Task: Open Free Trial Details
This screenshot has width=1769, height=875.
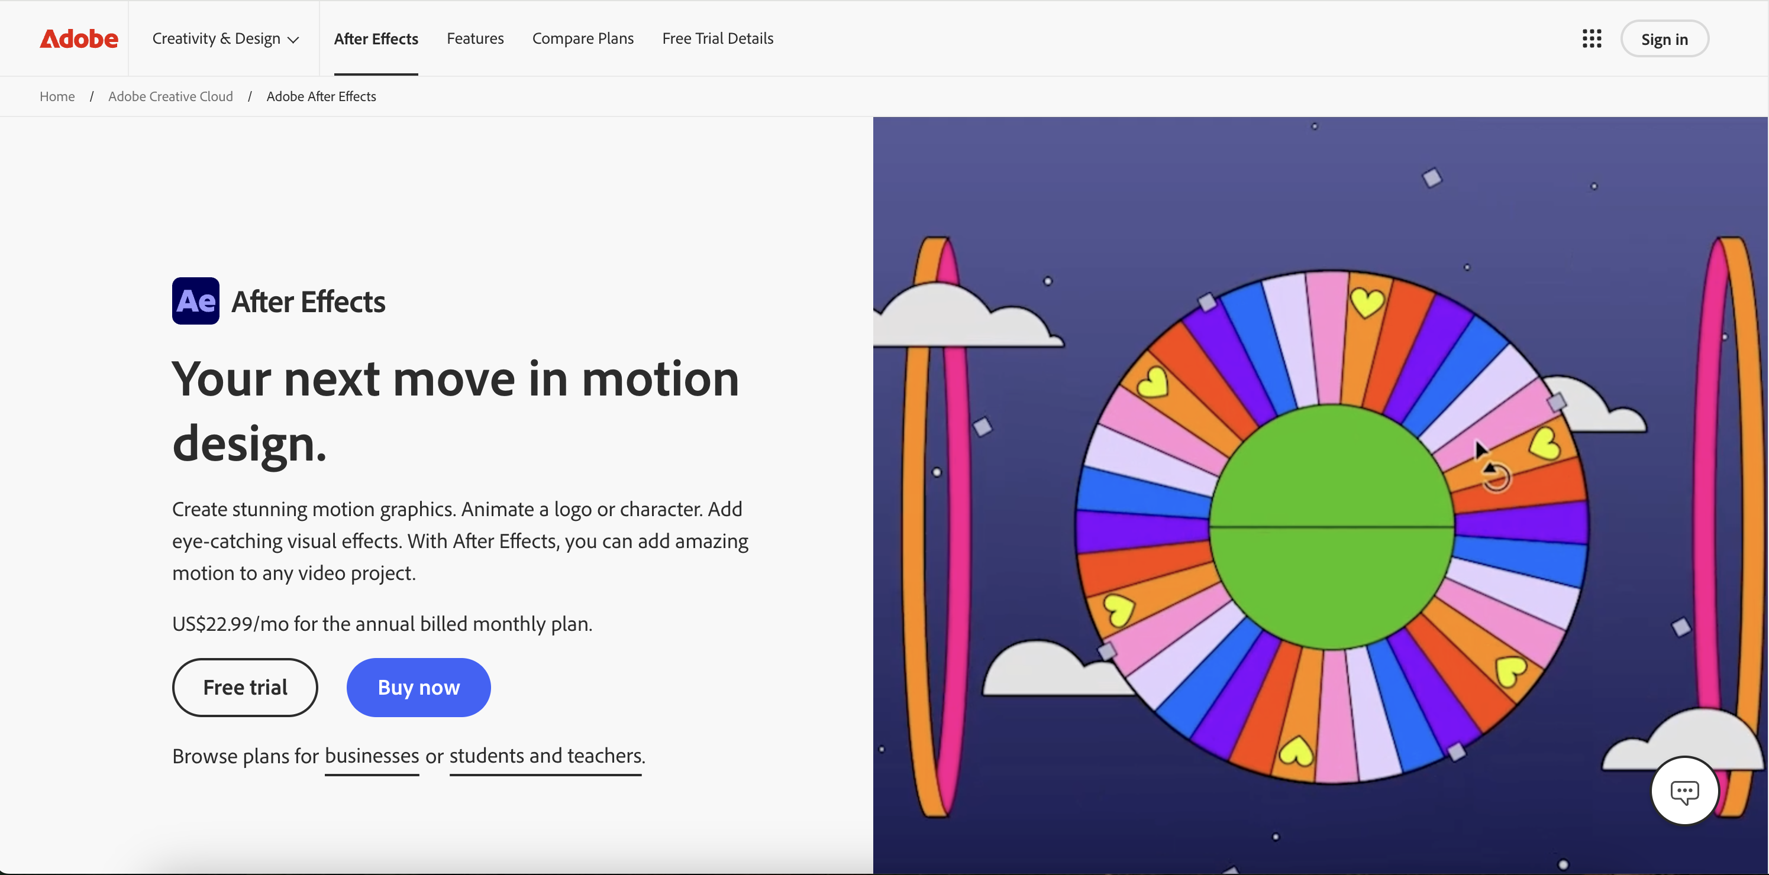Action: coord(717,38)
